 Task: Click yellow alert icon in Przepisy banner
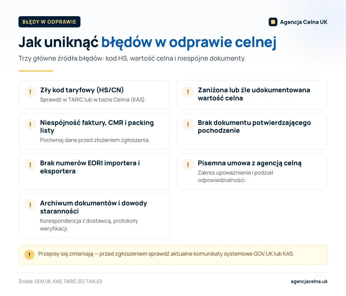tap(29, 255)
